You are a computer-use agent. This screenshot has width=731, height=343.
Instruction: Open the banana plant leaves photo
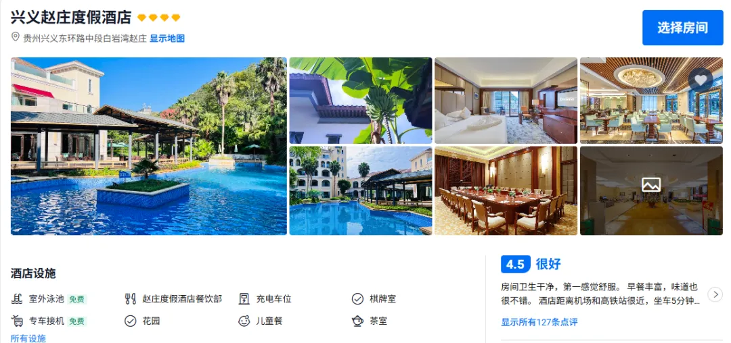(x=360, y=101)
